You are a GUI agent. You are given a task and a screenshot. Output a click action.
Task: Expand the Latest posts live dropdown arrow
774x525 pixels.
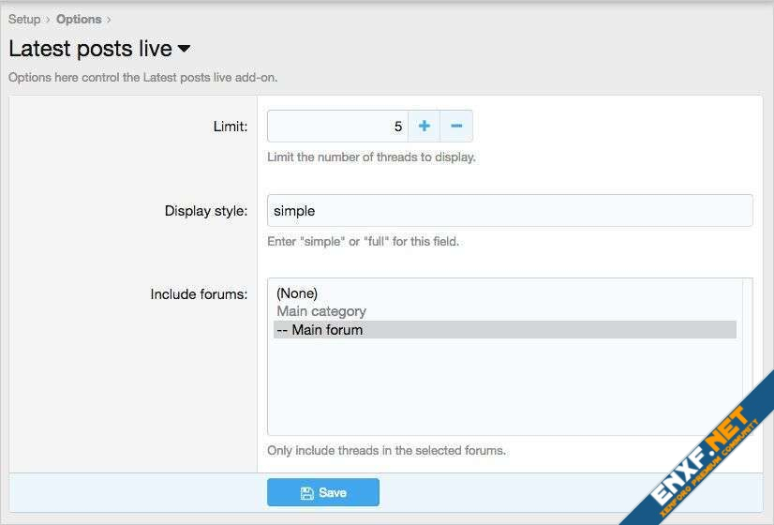click(x=185, y=49)
